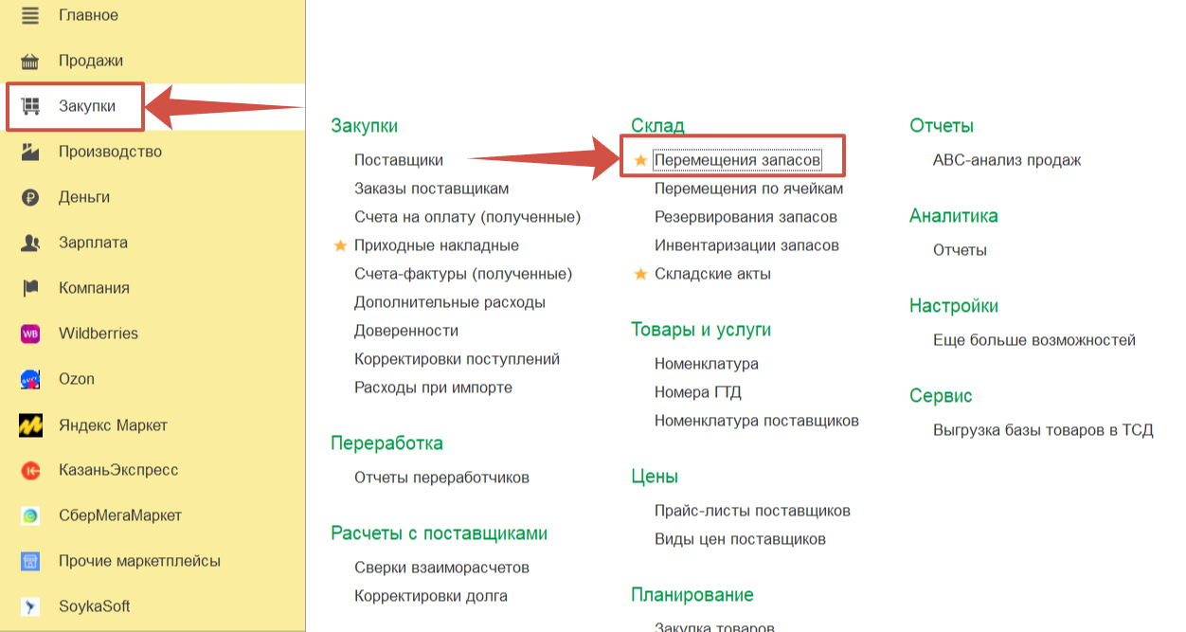Open the Главное section
This screenshot has width=1186, height=632.
[88, 15]
